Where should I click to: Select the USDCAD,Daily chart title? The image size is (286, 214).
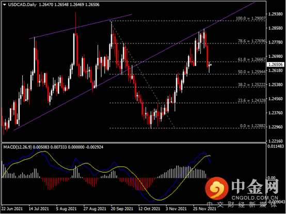[22, 5]
